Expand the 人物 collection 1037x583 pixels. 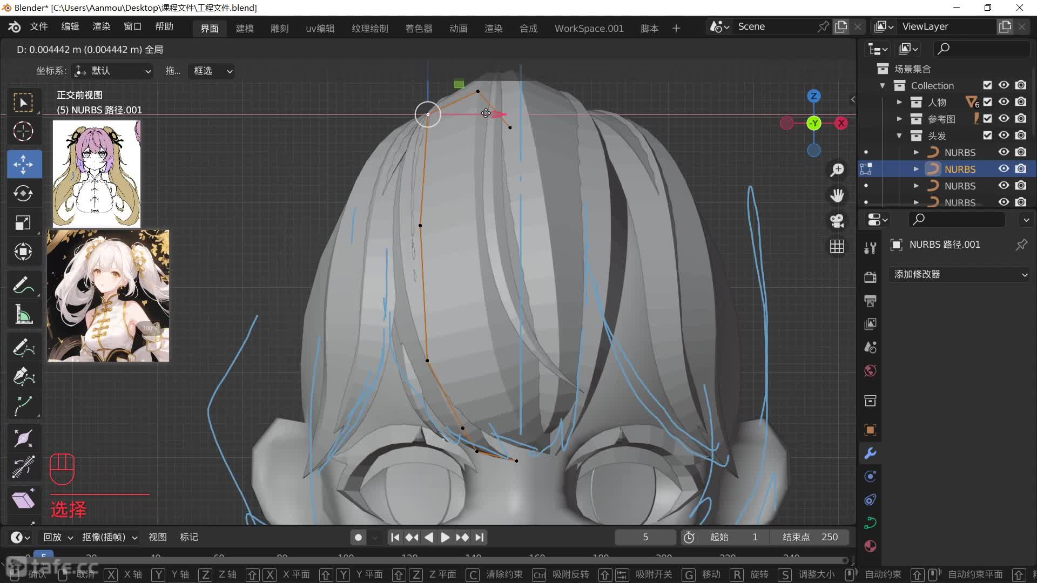899,102
